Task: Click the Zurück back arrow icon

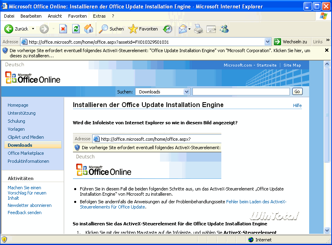Action: click(x=9, y=29)
